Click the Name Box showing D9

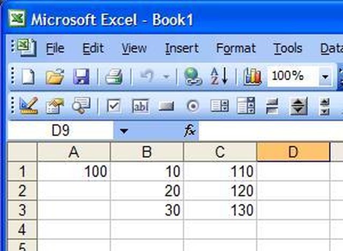tap(61, 131)
